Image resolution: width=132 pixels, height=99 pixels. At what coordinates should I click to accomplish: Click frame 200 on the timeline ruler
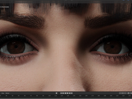click(111, 96)
